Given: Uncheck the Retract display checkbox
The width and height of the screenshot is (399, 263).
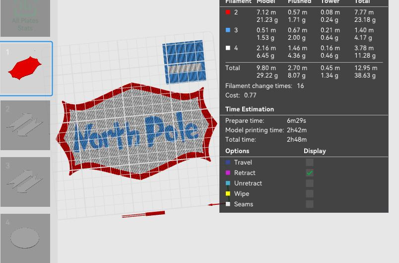Looking at the screenshot, I should 310,173.
